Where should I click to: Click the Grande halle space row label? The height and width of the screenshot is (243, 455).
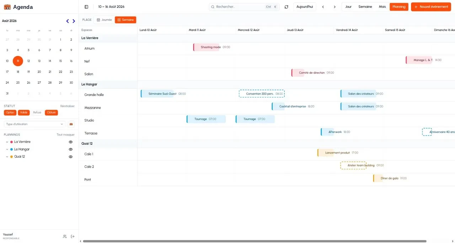94,95
